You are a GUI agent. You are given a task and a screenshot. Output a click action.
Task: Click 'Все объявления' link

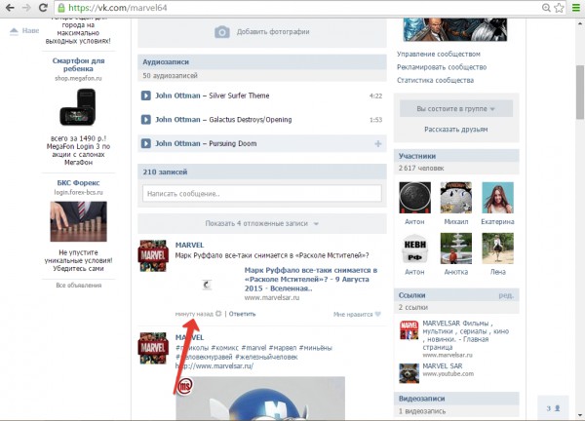coord(79,286)
